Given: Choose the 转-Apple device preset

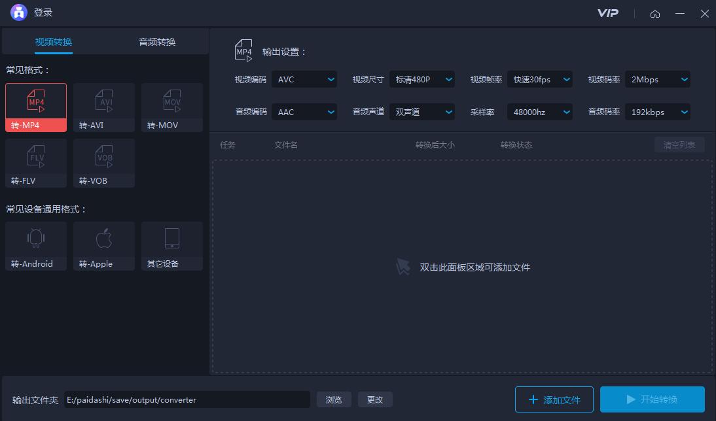Looking at the screenshot, I should pyautogui.click(x=103, y=246).
